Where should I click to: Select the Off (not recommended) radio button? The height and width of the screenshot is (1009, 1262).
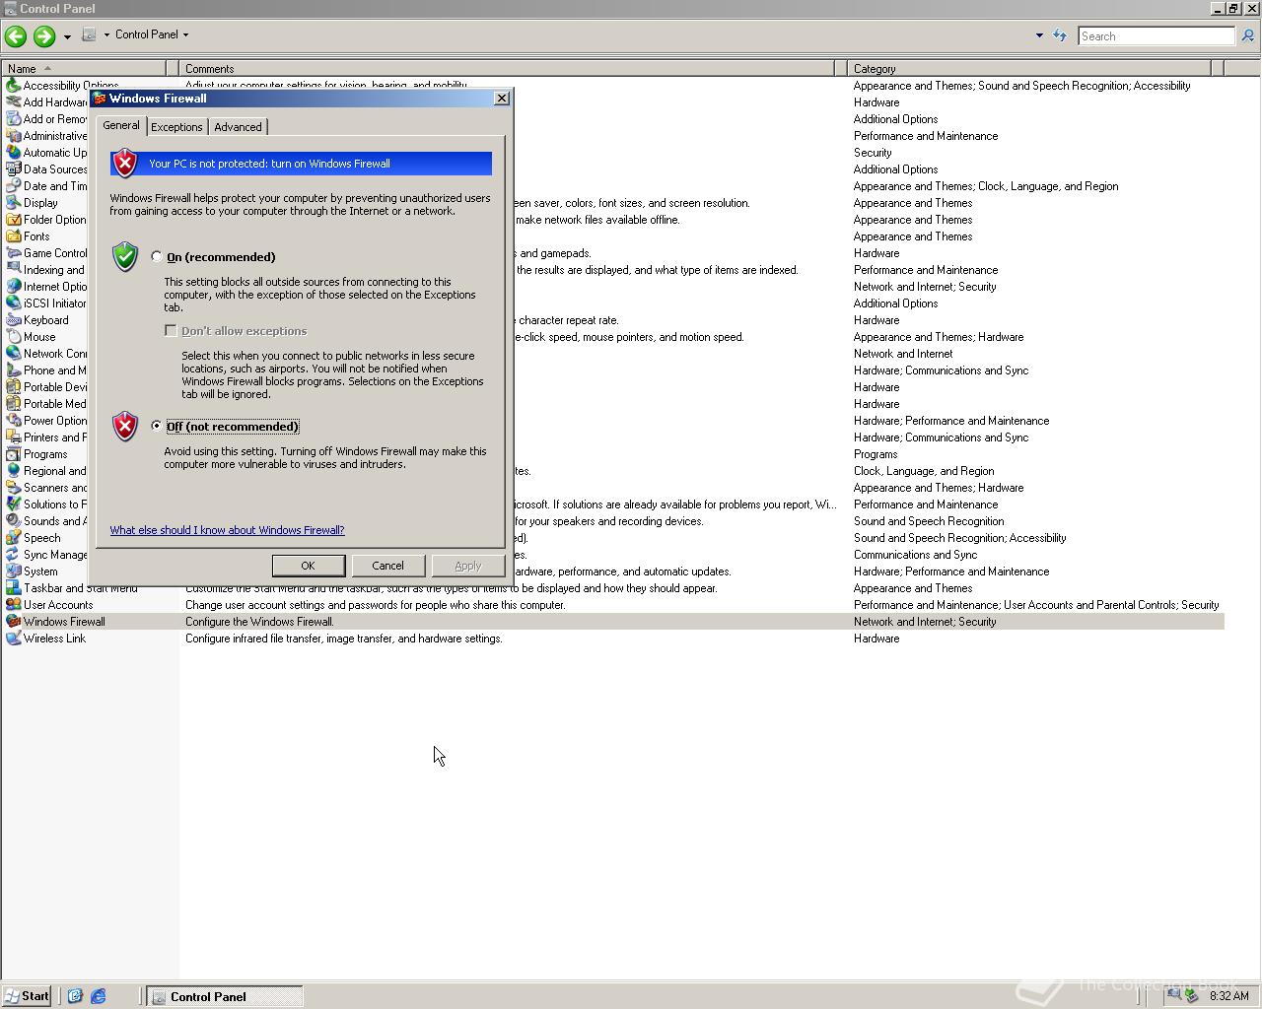tap(157, 426)
